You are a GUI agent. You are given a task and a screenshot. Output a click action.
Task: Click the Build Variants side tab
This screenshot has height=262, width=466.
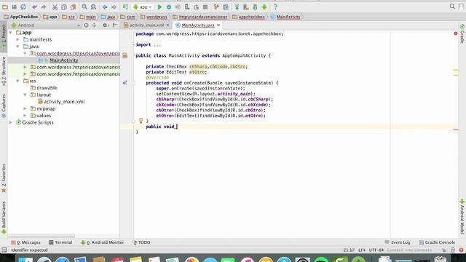coord(4,218)
